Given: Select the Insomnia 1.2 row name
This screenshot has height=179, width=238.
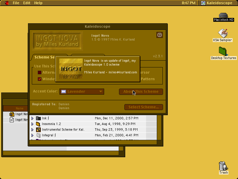Looking at the screenshot, I should pos(51,124).
